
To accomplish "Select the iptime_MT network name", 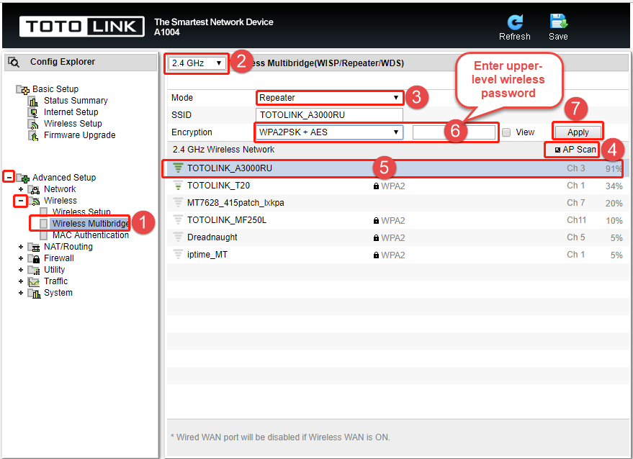I will tap(207, 255).
